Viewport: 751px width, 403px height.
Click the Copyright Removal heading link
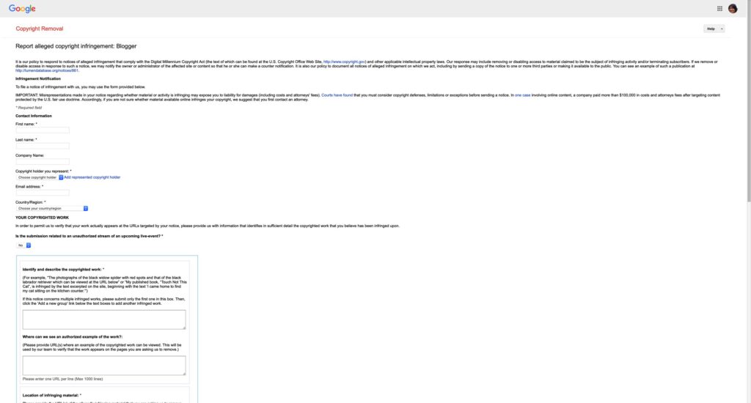tap(40, 29)
